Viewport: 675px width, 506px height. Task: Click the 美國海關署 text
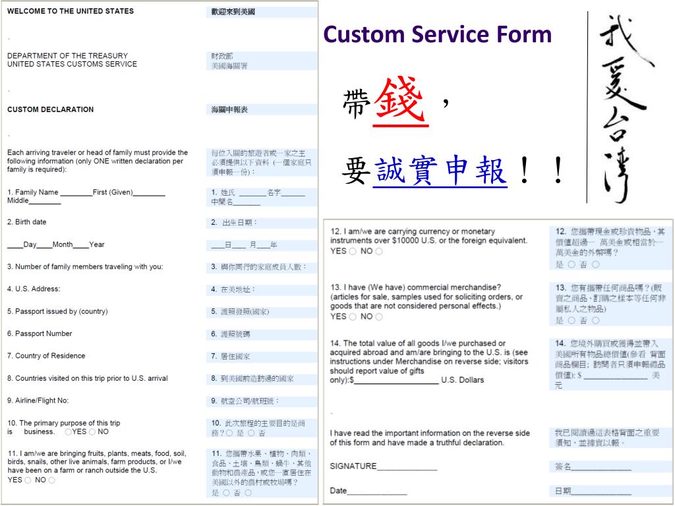click(229, 66)
